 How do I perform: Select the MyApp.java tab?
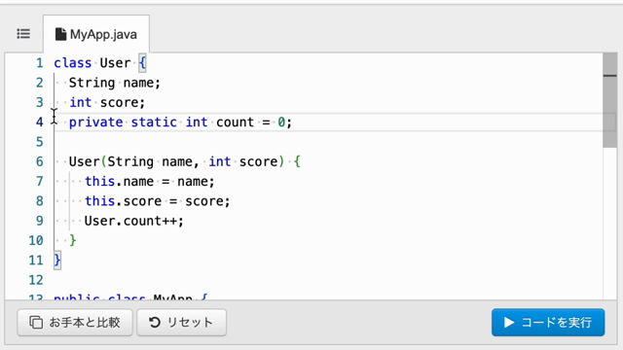pos(96,35)
